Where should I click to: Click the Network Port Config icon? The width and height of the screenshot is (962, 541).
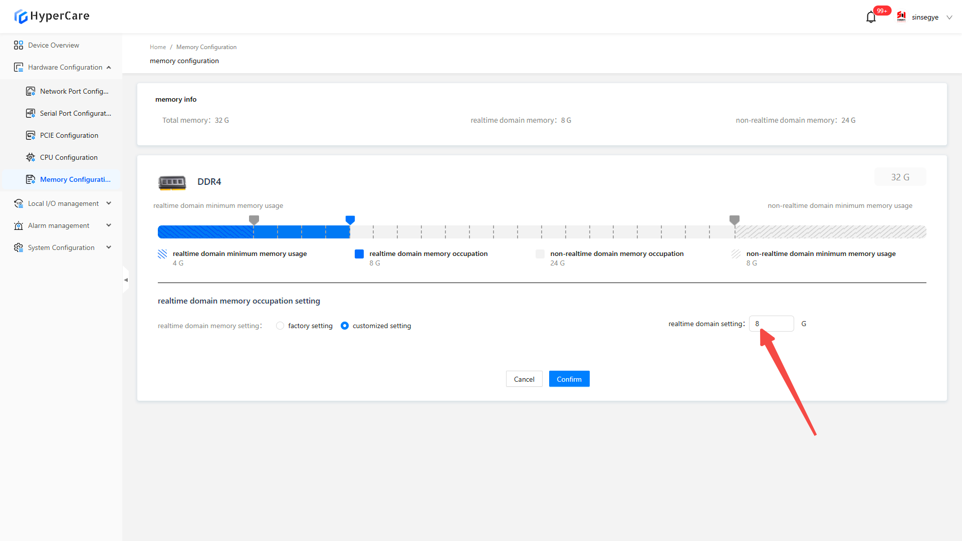point(31,91)
